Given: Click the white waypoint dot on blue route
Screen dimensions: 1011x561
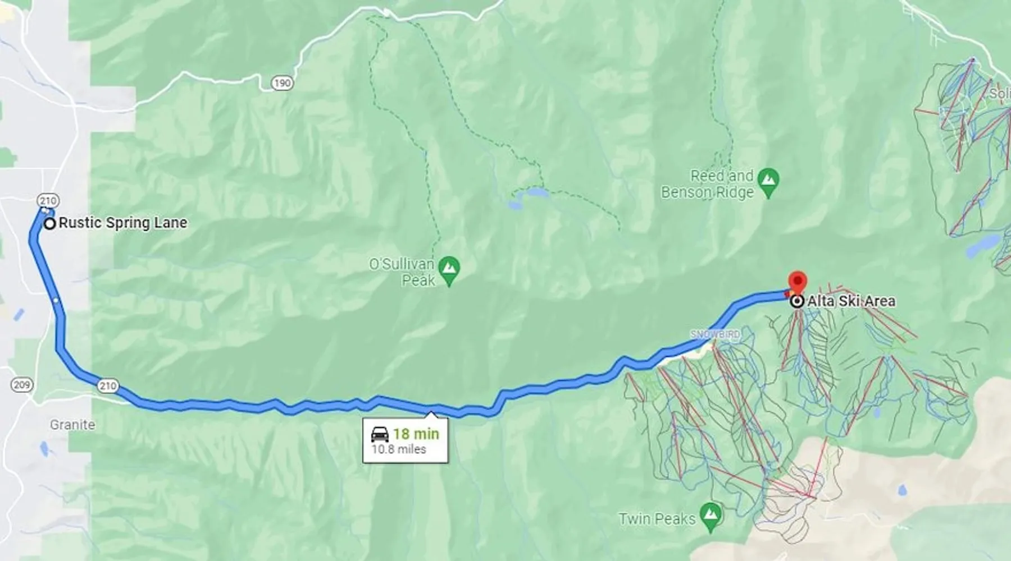Looking at the screenshot, I should (x=56, y=301).
